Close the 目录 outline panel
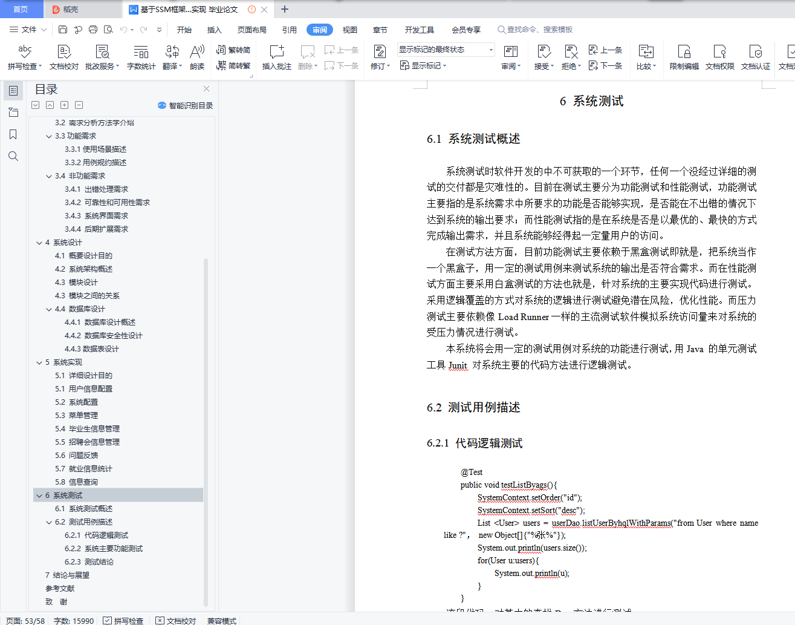 (x=206, y=89)
